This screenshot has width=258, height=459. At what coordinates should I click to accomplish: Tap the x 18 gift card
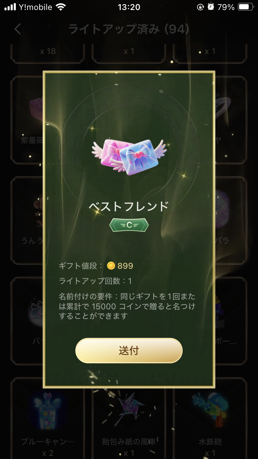point(47,53)
